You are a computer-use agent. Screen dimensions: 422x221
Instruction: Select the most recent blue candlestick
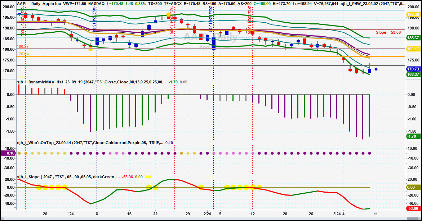click(369, 71)
